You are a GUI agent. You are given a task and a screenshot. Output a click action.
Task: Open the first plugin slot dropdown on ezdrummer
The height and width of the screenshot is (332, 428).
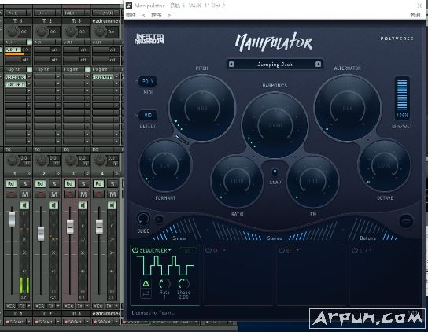pos(116,77)
